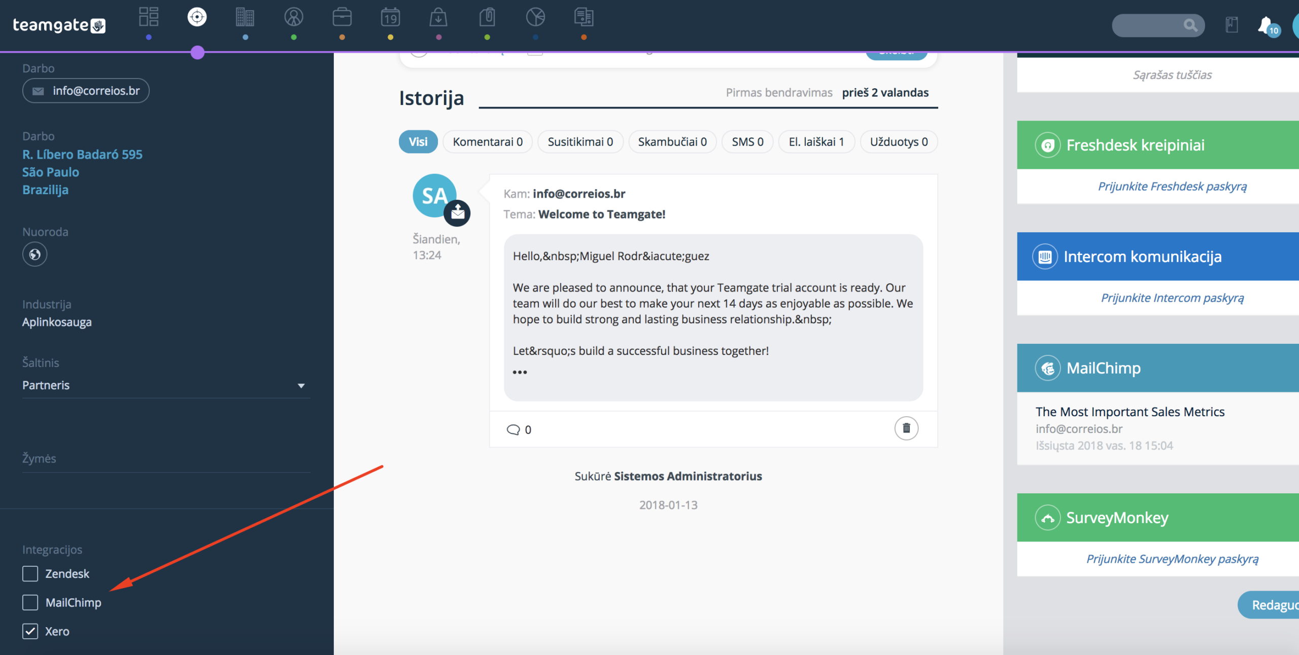The height and width of the screenshot is (655, 1299).
Task: Click the SA avatar in history
Action: coord(435,196)
